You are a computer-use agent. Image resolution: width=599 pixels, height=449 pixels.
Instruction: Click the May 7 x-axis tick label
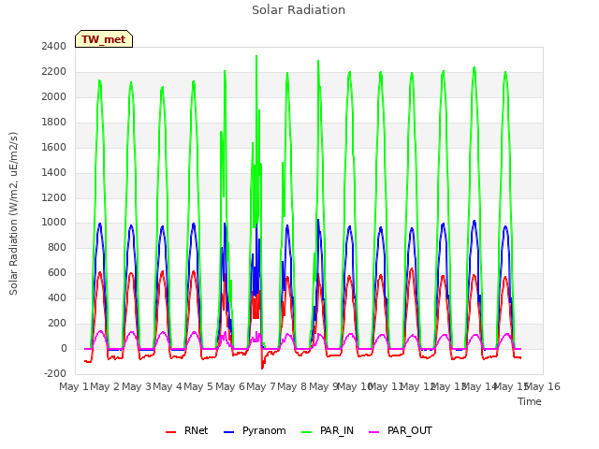click(261, 386)
